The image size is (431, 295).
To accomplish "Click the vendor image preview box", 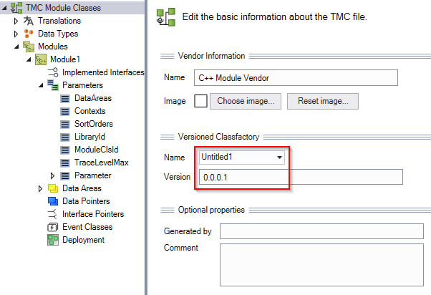I will (200, 101).
